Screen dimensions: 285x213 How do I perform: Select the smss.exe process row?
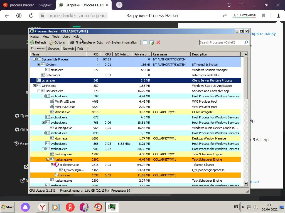[x=136, y=70]
